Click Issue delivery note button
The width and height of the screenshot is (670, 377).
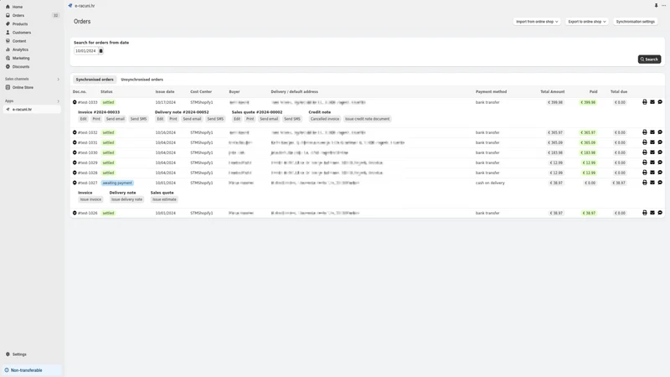click(126, 199)
